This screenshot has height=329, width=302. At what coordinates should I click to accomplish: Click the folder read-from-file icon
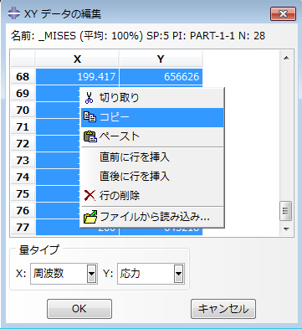click(x=90, y=217)
